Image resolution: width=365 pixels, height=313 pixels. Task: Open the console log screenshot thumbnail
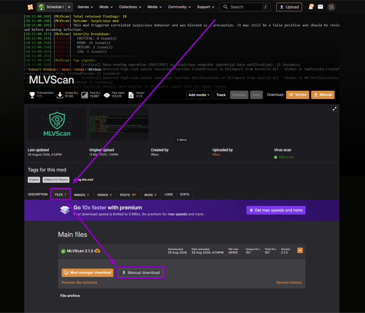pos(119,124)
